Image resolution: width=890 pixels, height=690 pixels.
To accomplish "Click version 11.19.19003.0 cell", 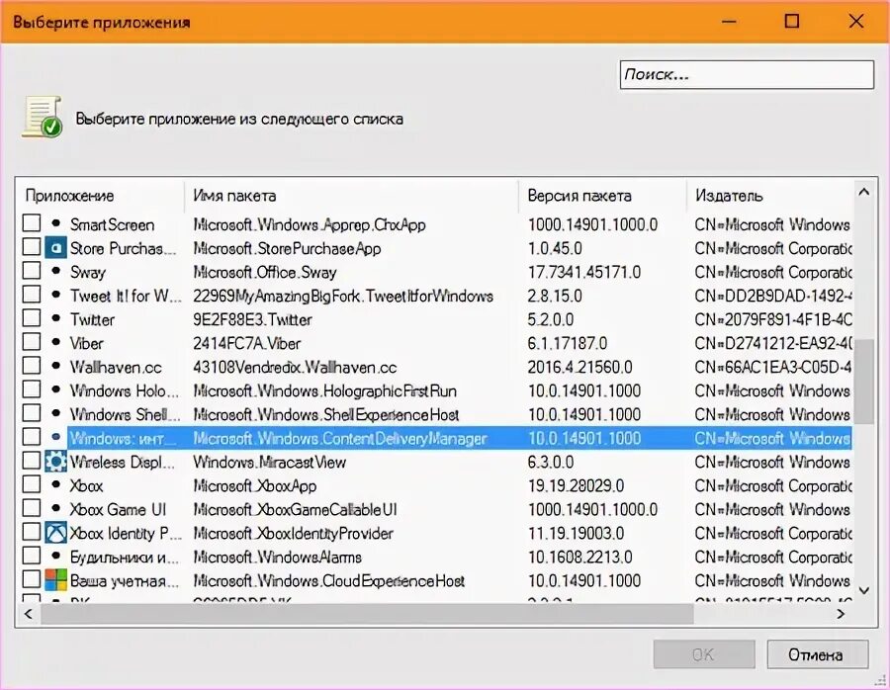I will (576, 534).
